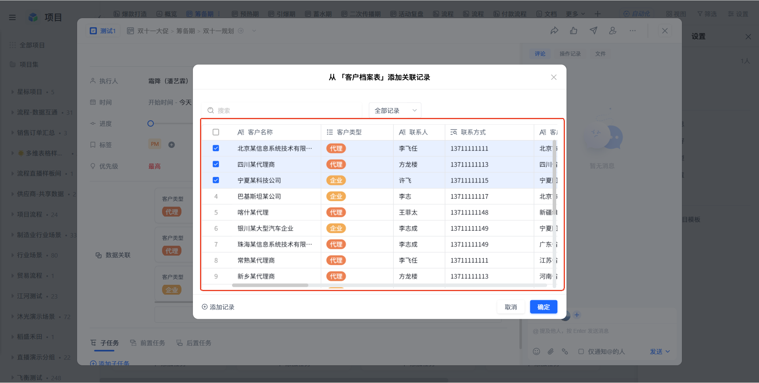
Task: Click the thumbs-up like icon
Action: pos(574,31)
